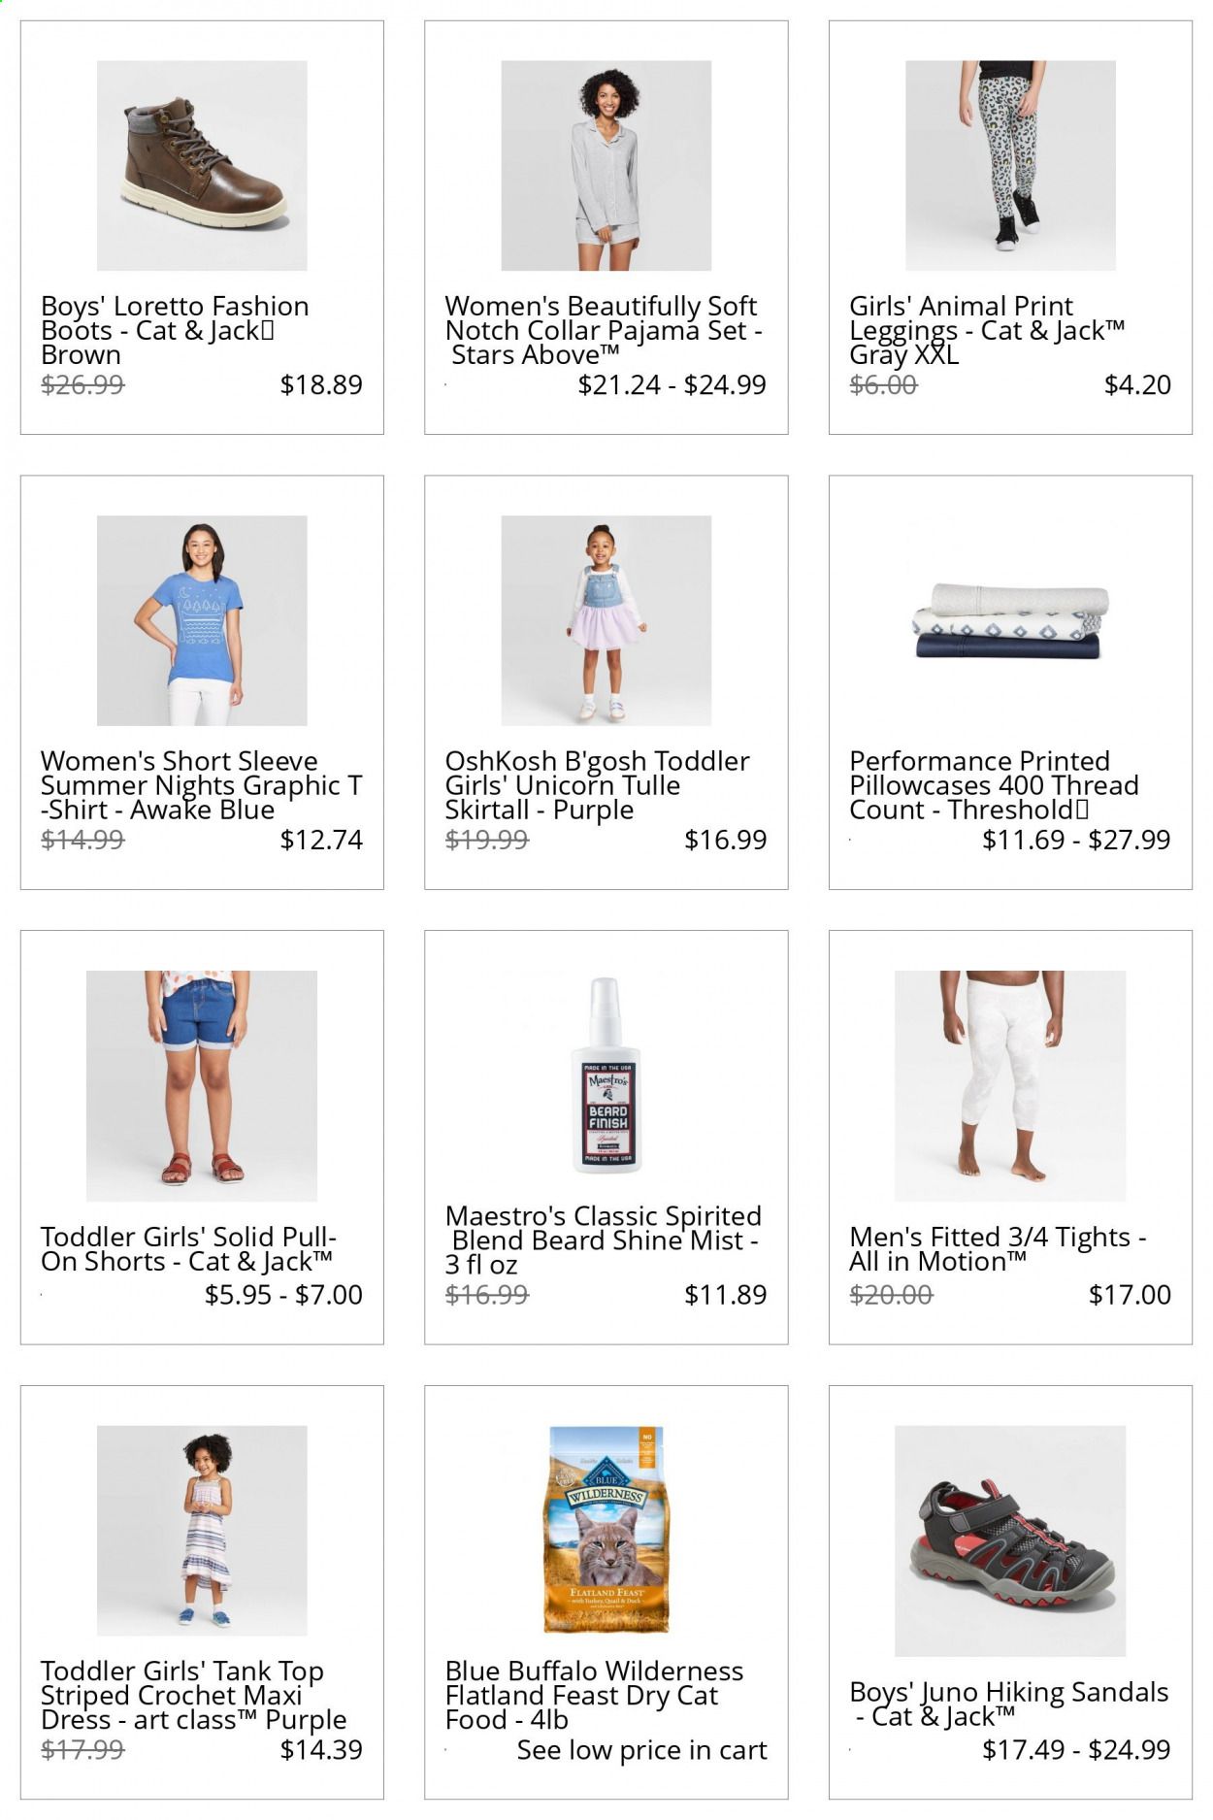Open the Maestro's Beard Shine Mist link
Screen dimensions: 1213x1820
603,1241
